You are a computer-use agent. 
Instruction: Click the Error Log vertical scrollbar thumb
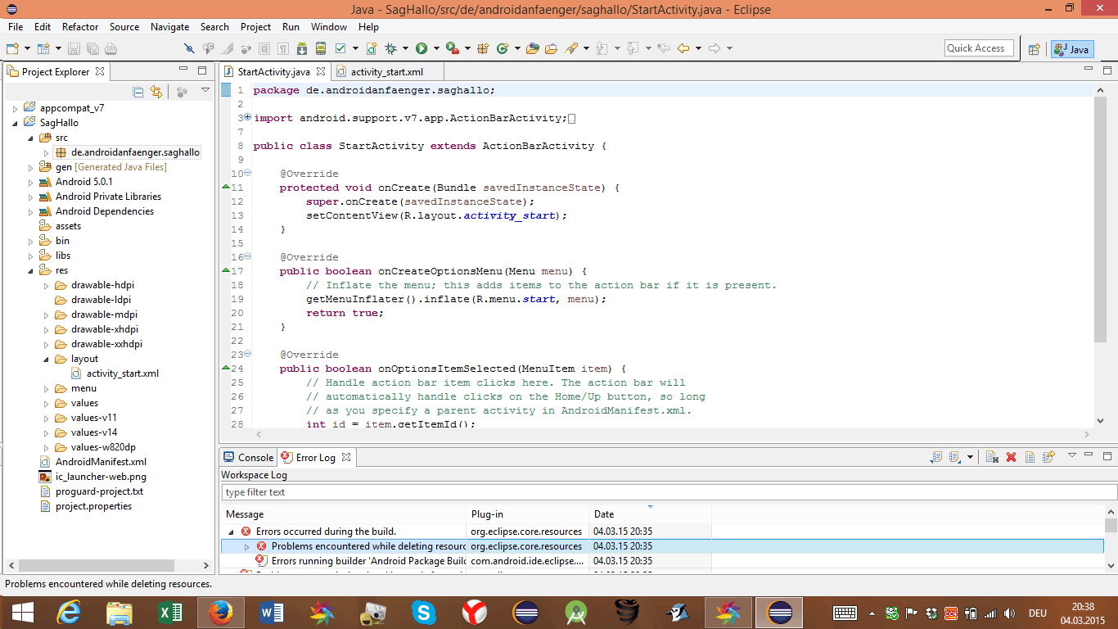[x=1111, y=525]
